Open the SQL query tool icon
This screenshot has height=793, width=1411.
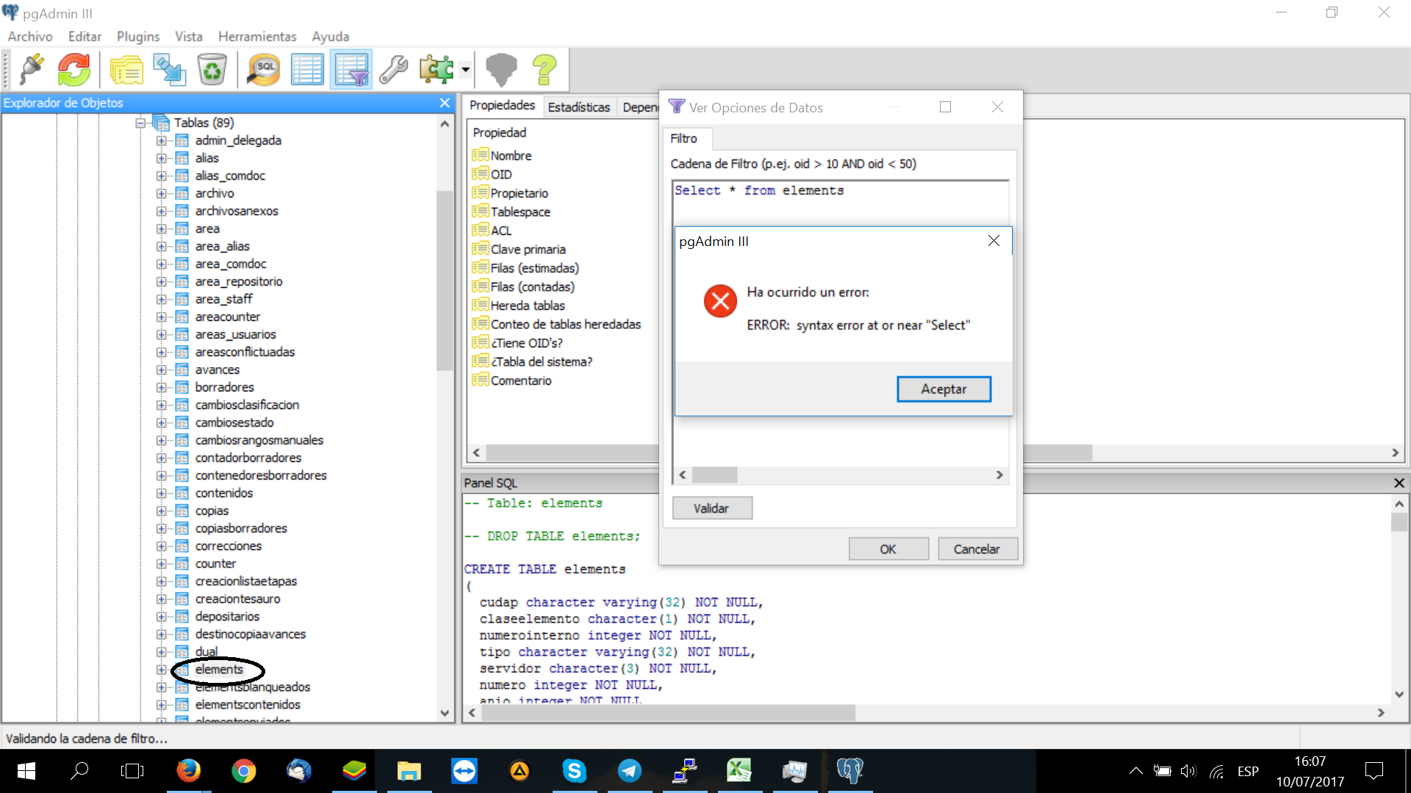pos(263,70)
